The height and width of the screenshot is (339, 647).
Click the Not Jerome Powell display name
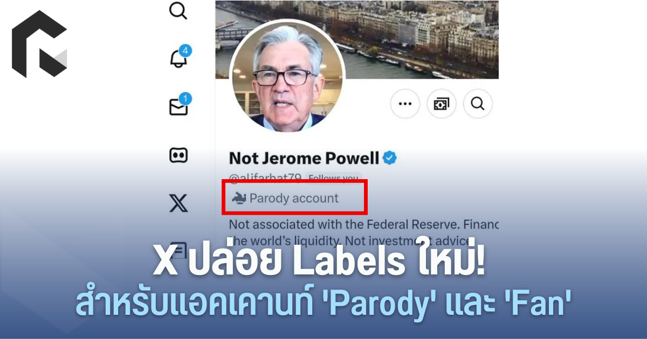(x=304, y=158)
